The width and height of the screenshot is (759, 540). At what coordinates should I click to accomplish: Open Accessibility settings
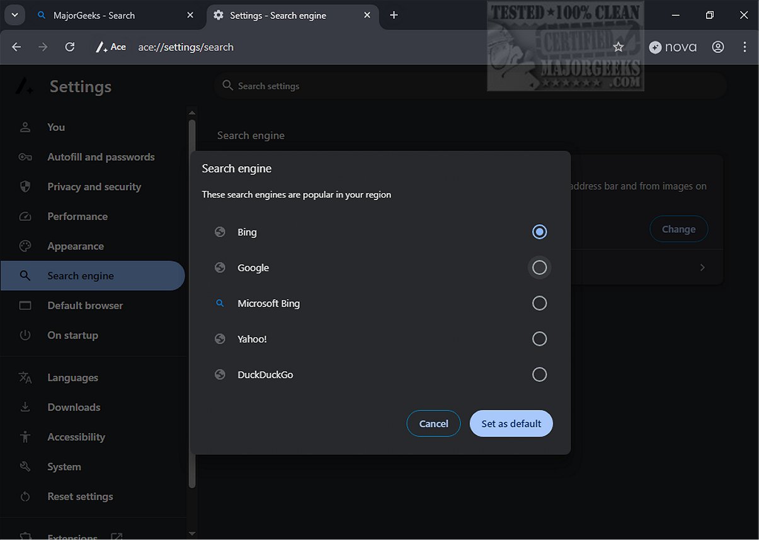(x=93, y=437)
